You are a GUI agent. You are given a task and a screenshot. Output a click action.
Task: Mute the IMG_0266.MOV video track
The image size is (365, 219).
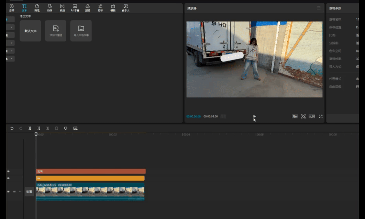[14, 192]
